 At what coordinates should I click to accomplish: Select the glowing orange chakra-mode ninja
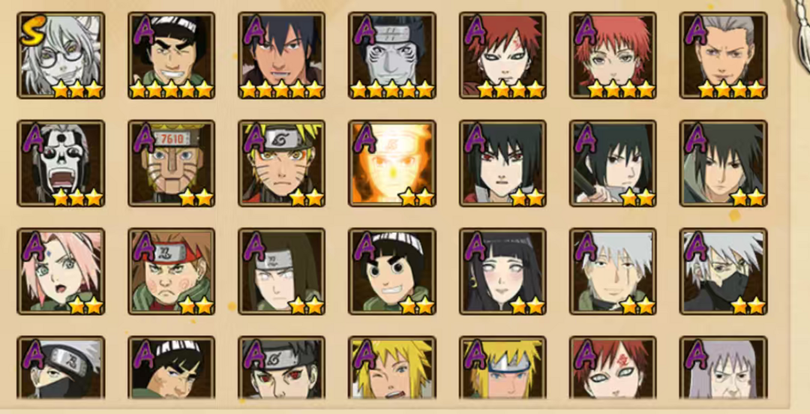[x=392, y=163]
